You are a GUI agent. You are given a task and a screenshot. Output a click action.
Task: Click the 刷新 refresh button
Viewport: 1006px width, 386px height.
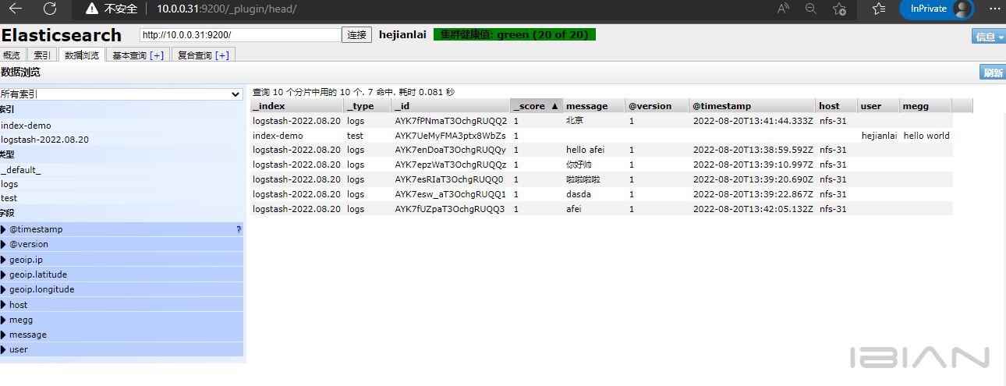(993, 73)
